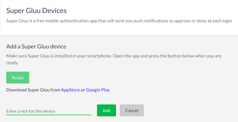The image size is (238, 122).
Task: Click the free mobile authentication app description
Action: (x=119, y=21)
